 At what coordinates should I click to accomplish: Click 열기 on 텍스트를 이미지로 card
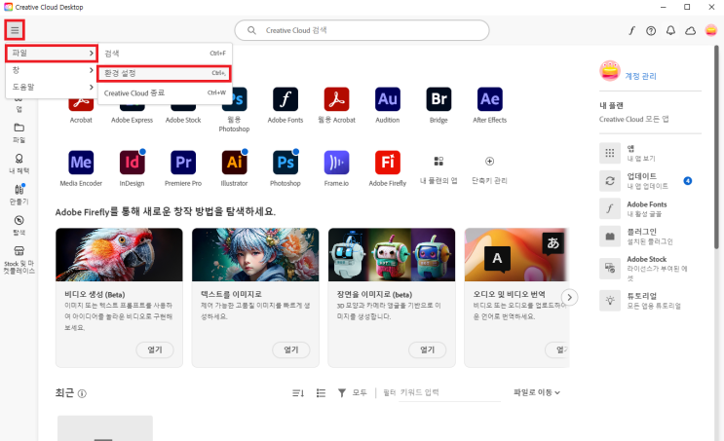(291, 349)
